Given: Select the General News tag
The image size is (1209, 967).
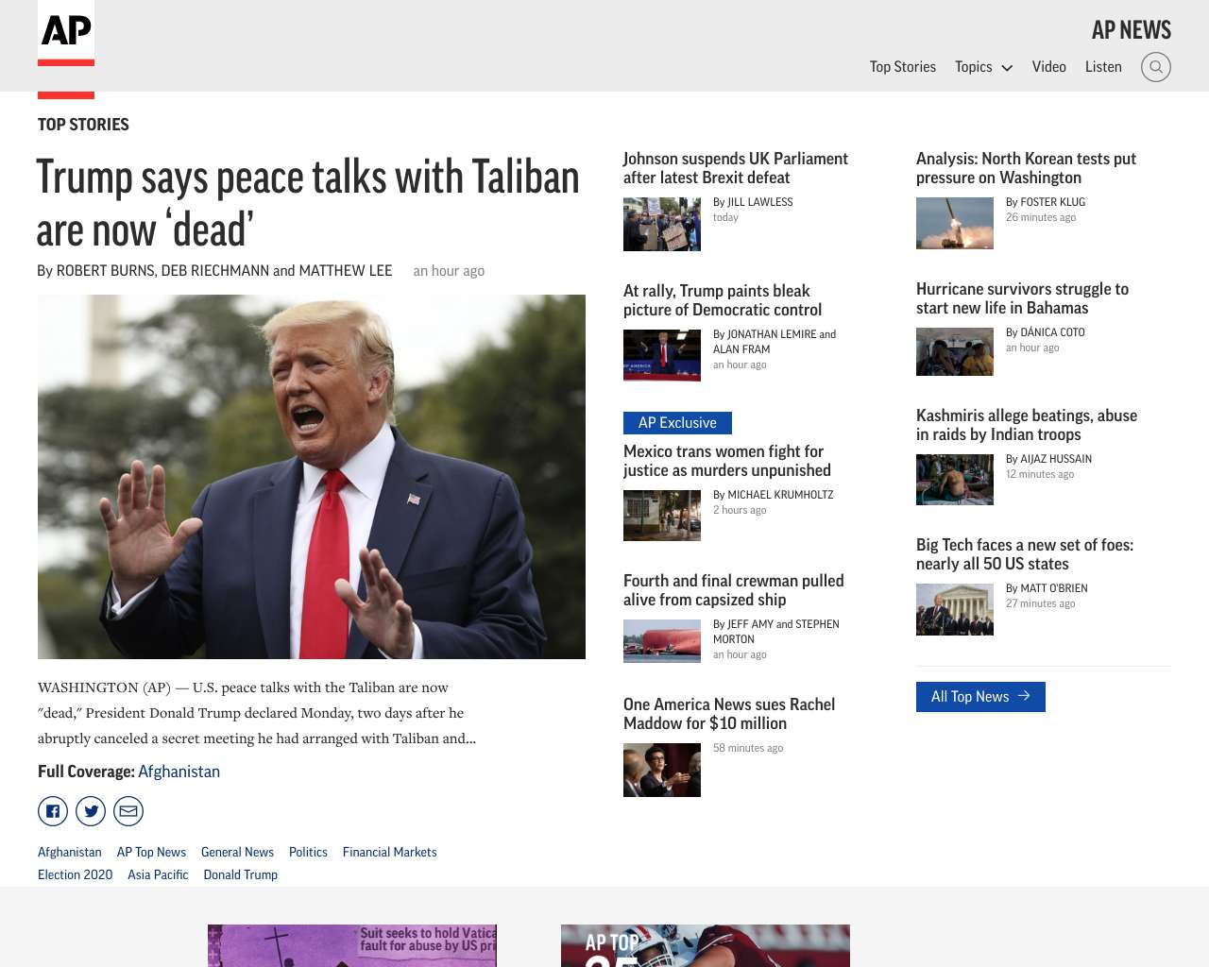Looking at the screenshot, I should tap(237, 852).
